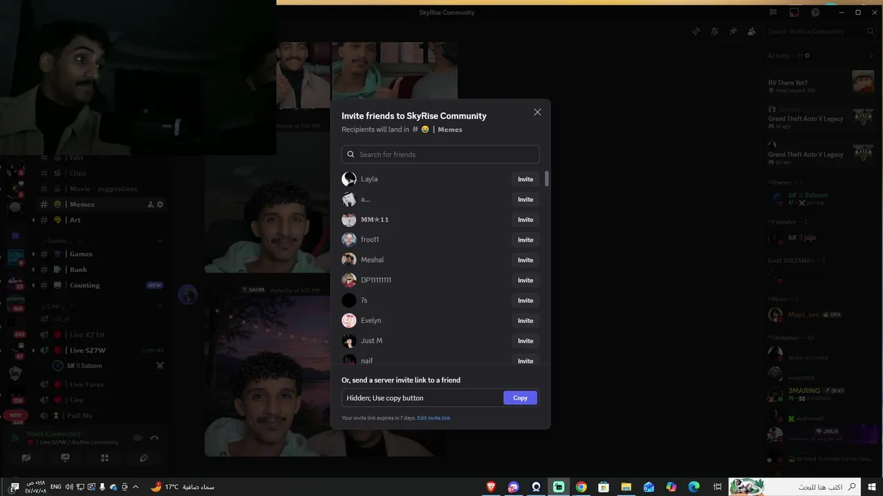Invite Meshal to the server

coord(526,260)
